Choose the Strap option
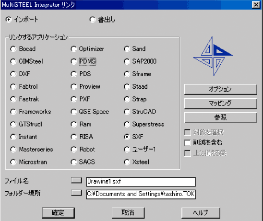Image resolution: width=263 pixels, height=221 pixels. coord(127,99)
